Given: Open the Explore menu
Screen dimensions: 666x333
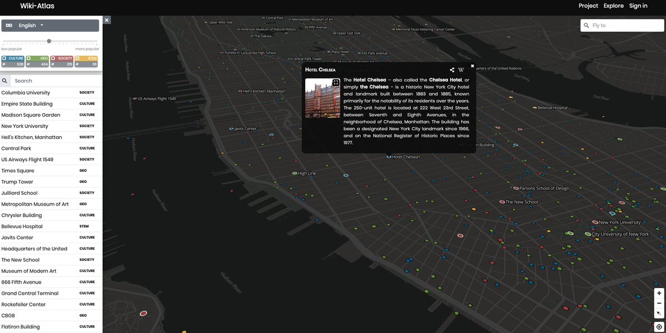Looking at the screenshot, I should pos(614,6).
